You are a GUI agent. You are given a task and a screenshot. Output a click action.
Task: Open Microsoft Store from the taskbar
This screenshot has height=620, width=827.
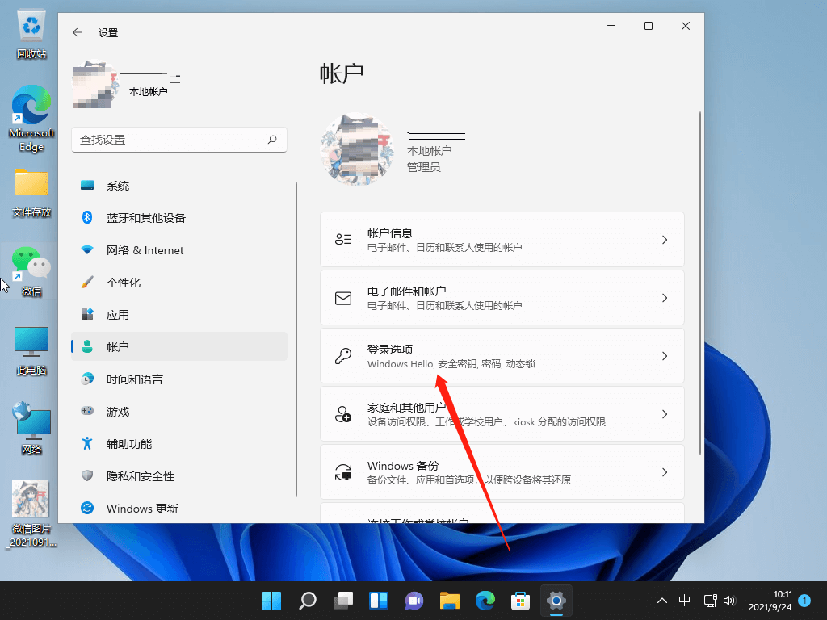[520, 601]
